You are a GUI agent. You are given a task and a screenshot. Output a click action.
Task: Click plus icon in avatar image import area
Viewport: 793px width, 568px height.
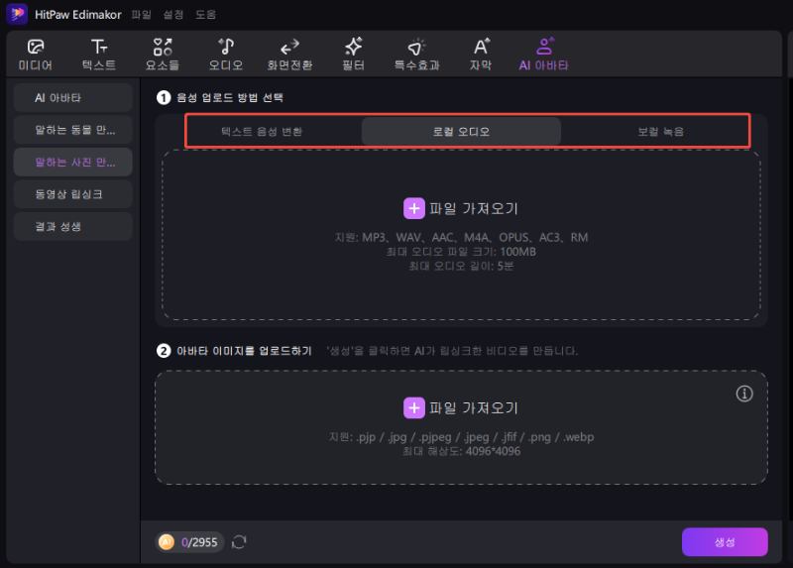coord(413,407)
